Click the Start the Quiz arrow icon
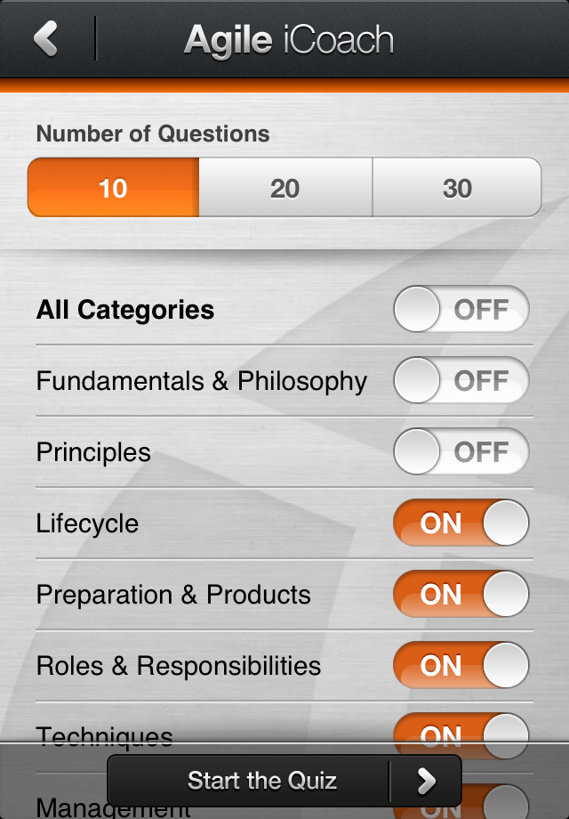The width and height of the screenshot is (569, 819). click(x=427, y=782)
